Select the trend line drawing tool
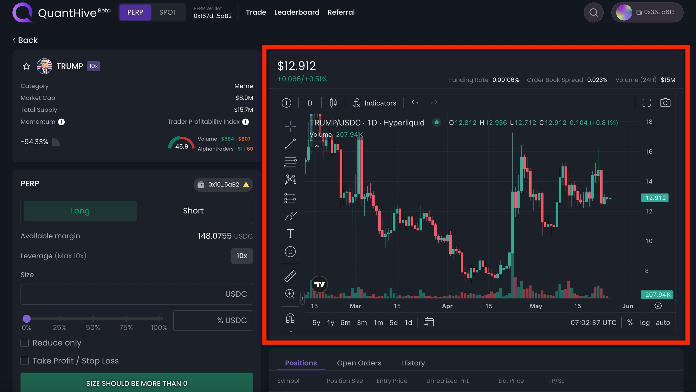Image resolution: width=696 pixels, height=392 pixels. click(x=290, y=144)
